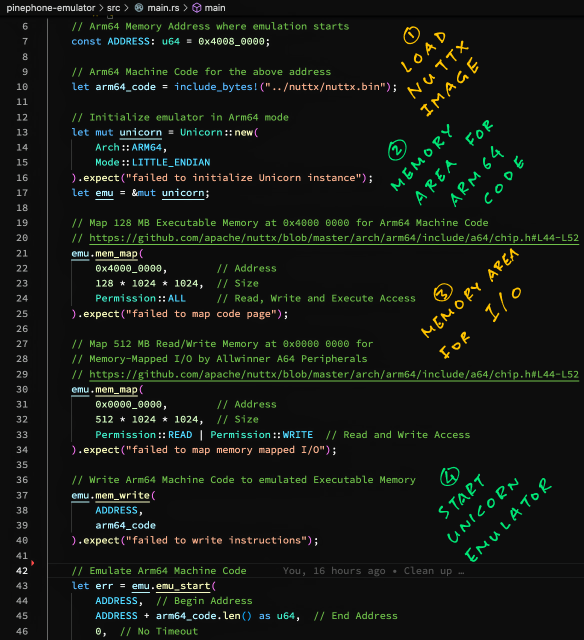Click the cube symbol icon beside main
584x640 pixels.
pyautogui.click(x=197, y=8)
